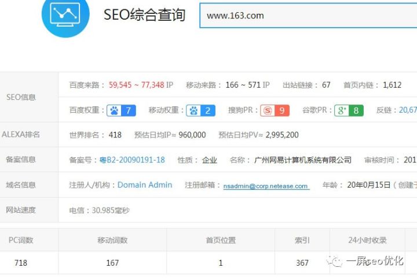Click the estimated daily IP 960,000
Image resolution: width=417 pixels, height=279 pixels.
192,135
